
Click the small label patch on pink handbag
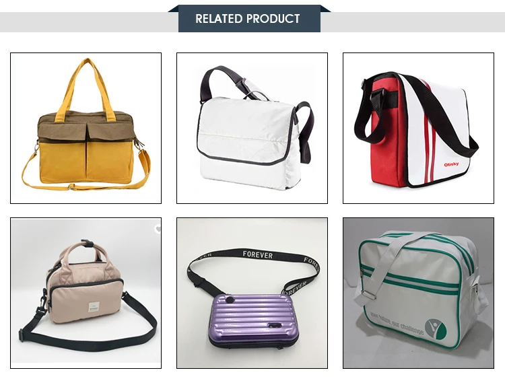pos(95,307)
